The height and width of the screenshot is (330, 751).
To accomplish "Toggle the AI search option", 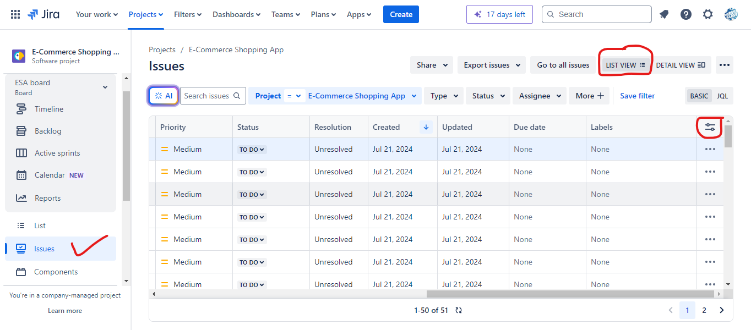I will (163, 95).
